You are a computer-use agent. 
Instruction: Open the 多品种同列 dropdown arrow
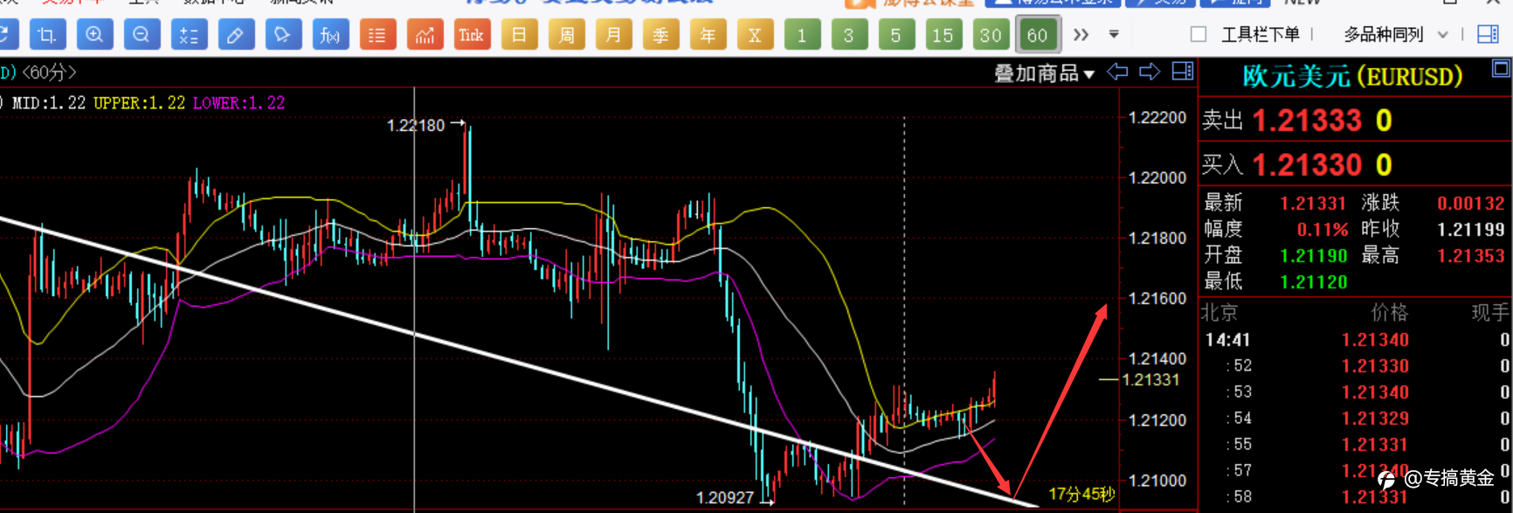click(1443, 35)
